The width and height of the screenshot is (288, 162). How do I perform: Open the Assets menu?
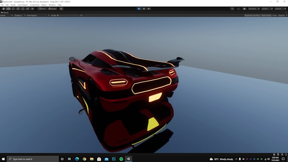tap(13, 5)
